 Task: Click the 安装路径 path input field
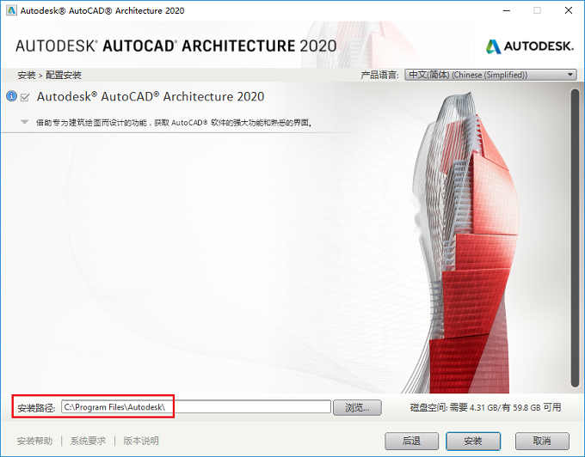[x=196, y=406]
